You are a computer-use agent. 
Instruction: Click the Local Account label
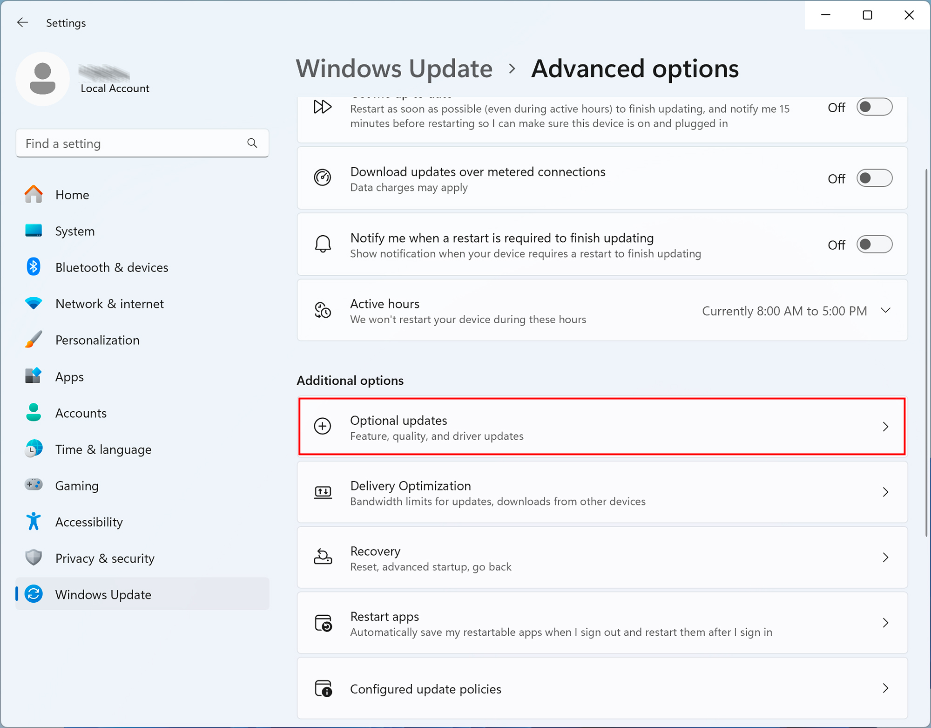(x=115, y=88)
